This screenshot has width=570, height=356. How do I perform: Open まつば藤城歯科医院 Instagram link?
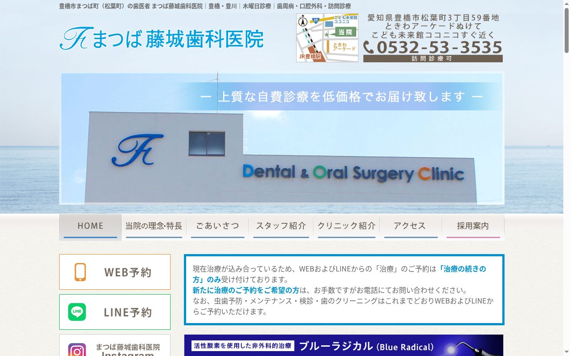(115, 345)
